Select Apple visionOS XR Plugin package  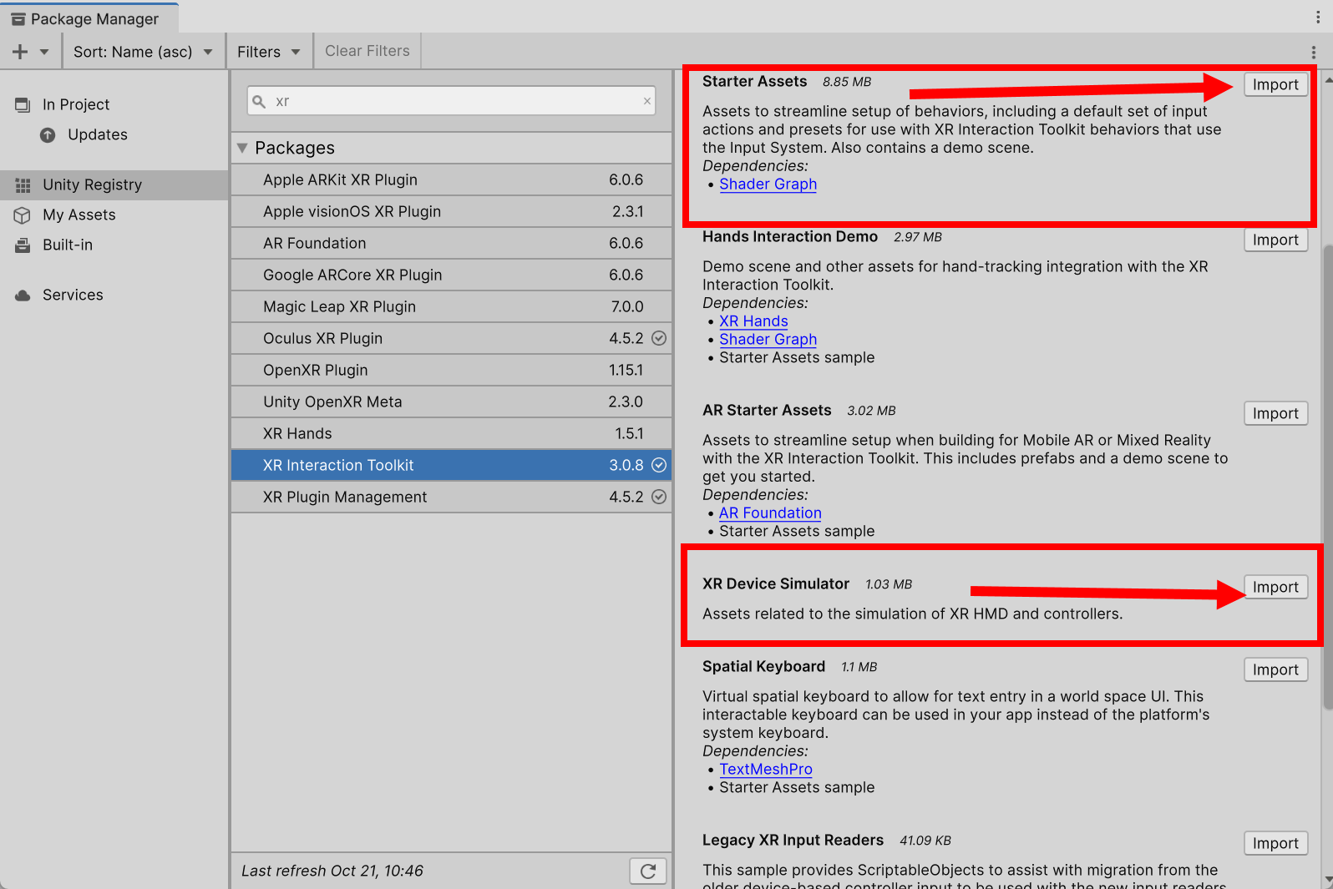pyautogui.click(x=451, y=211)
